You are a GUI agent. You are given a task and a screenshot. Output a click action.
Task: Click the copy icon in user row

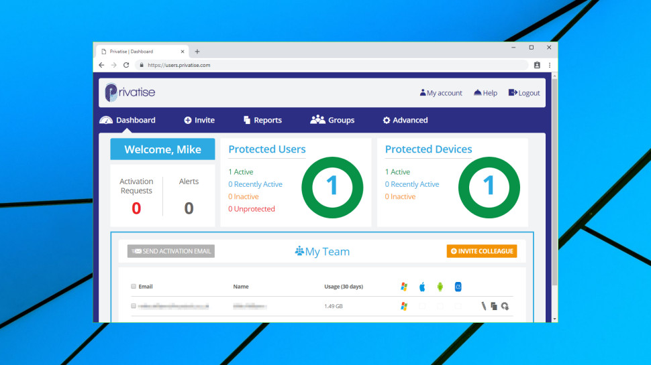pos(494,306)
